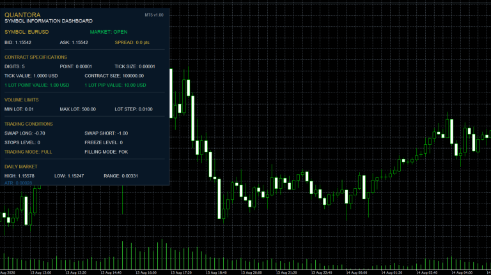The height and width of the screenshot is (275, 491).
Task: Click the MARKET: OPEN status
Action: point(109,32)
